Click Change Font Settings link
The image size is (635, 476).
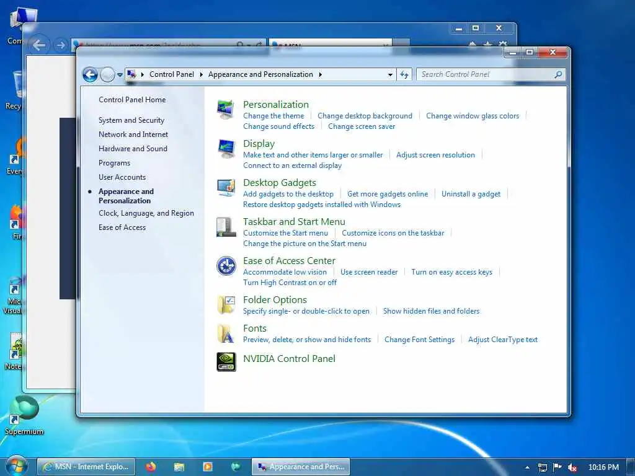(419, 340)
